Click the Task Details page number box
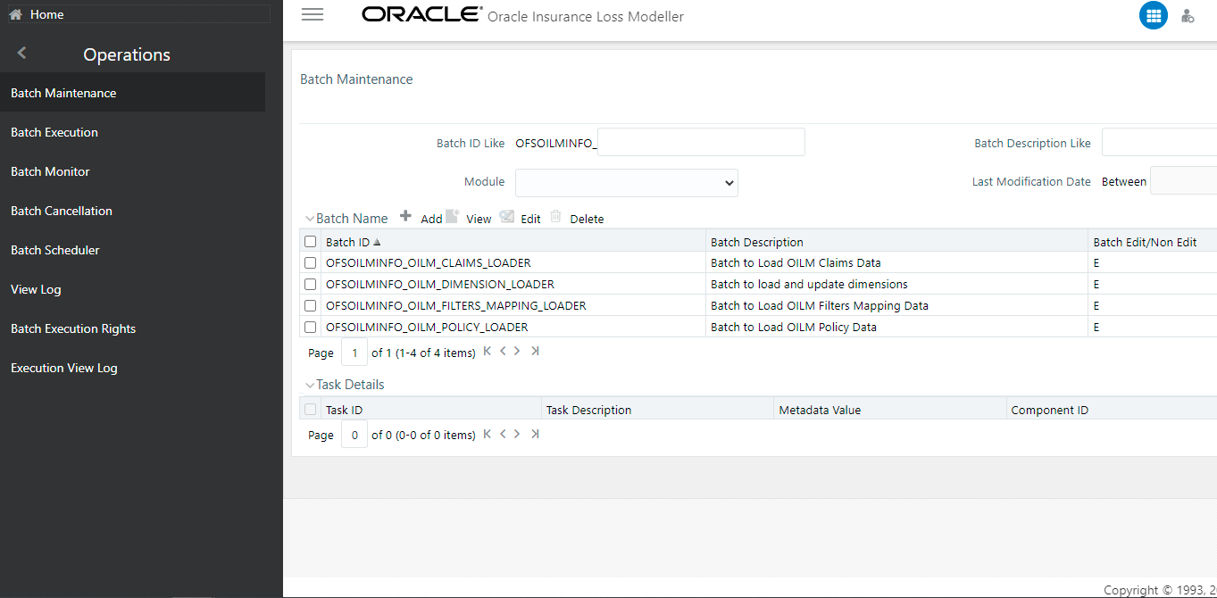Viewport: 1217px width, 598px height. click(x=354, y=434)
